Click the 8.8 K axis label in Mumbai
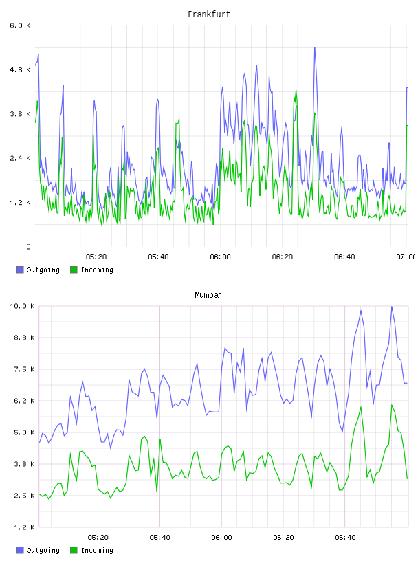This screenshot has width=418, height=561. (x=24, y=338)
